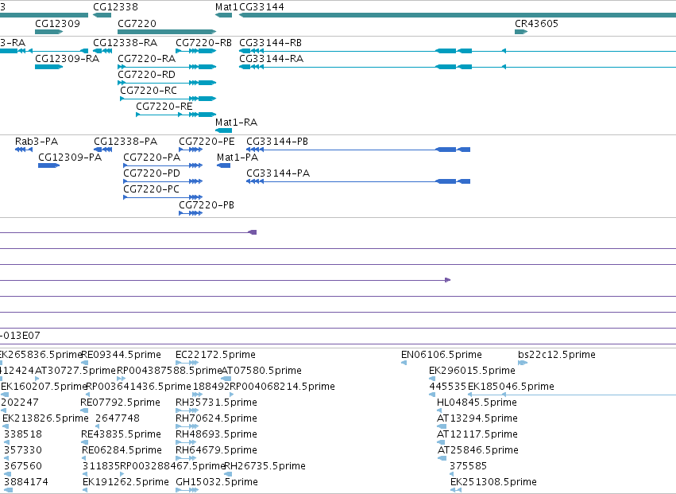Click the purple clone line ending in a block
The image size is (676, 494).
[128, 232]
